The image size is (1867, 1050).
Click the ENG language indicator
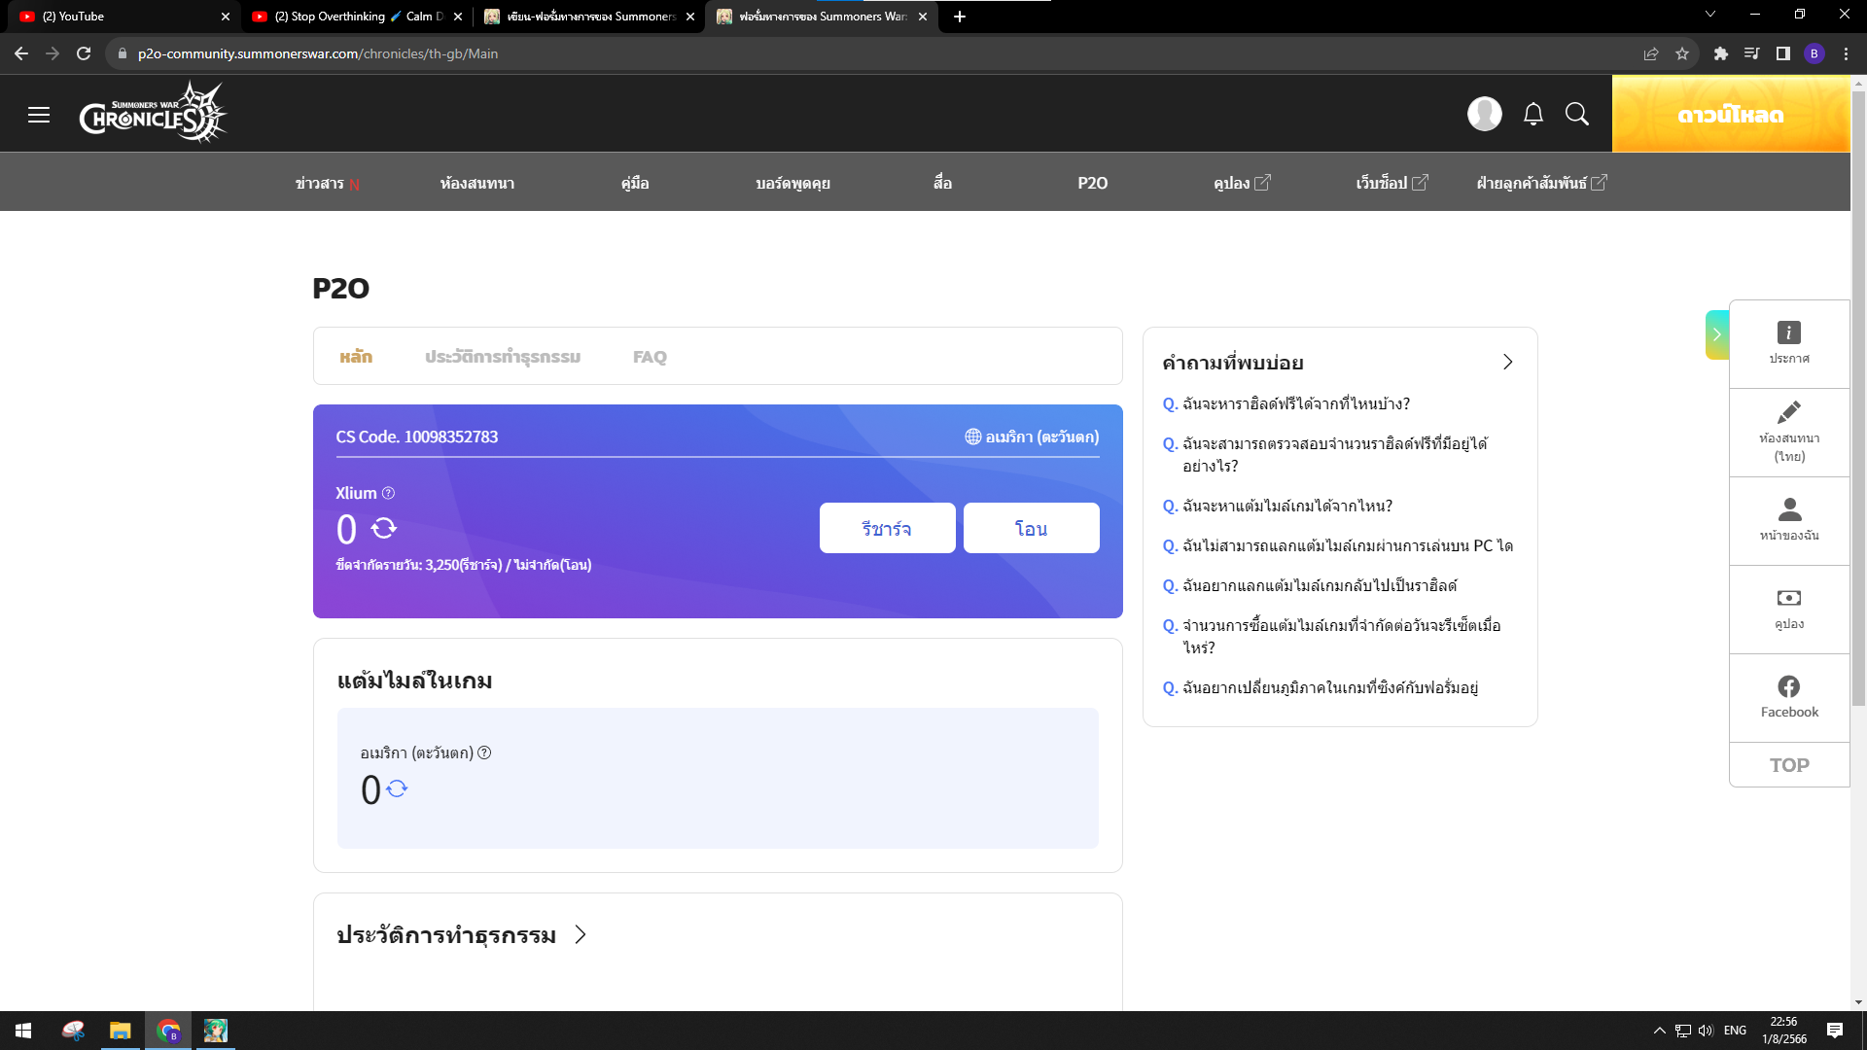pos(1736,1031)
